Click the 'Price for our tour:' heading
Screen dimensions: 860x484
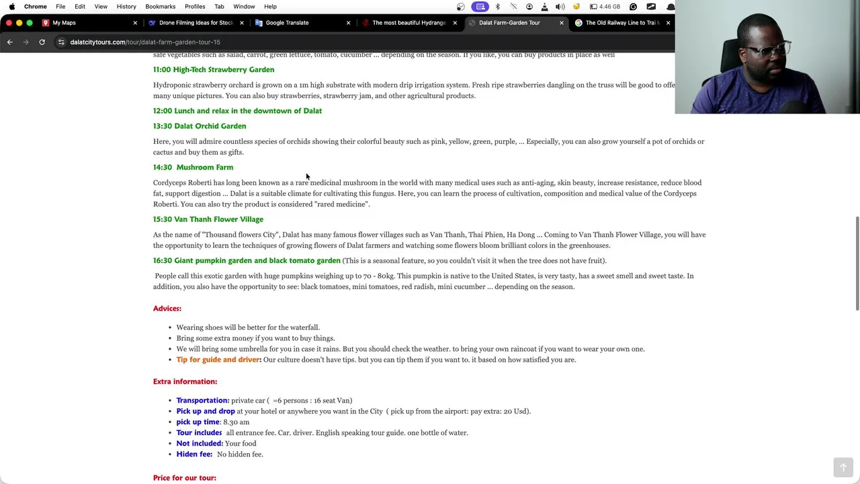185,478
